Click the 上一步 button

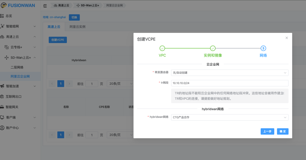(x=267, y=131)
